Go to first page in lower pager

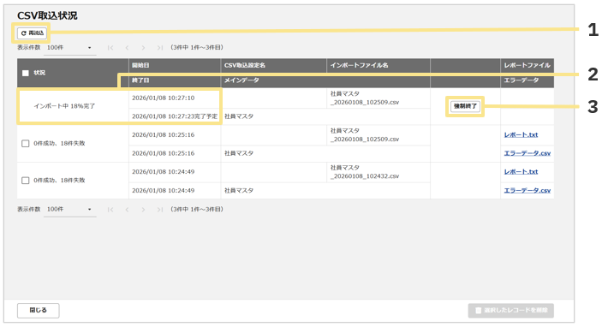click(x=110, y=210)
